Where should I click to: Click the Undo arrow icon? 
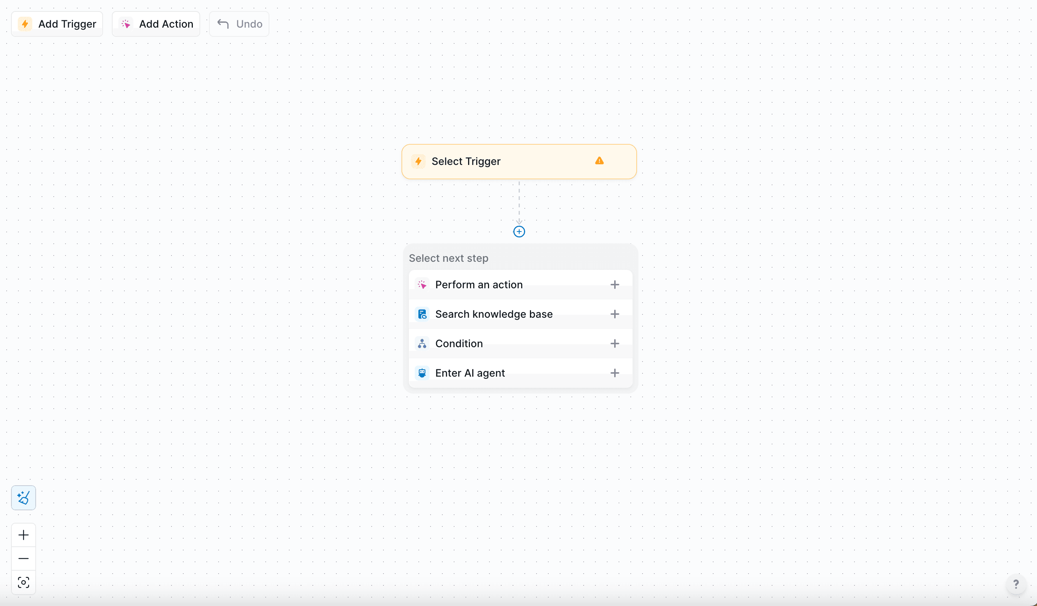tap(223, 24)
